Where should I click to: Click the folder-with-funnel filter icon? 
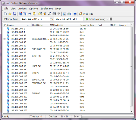(x=40, y=14)
